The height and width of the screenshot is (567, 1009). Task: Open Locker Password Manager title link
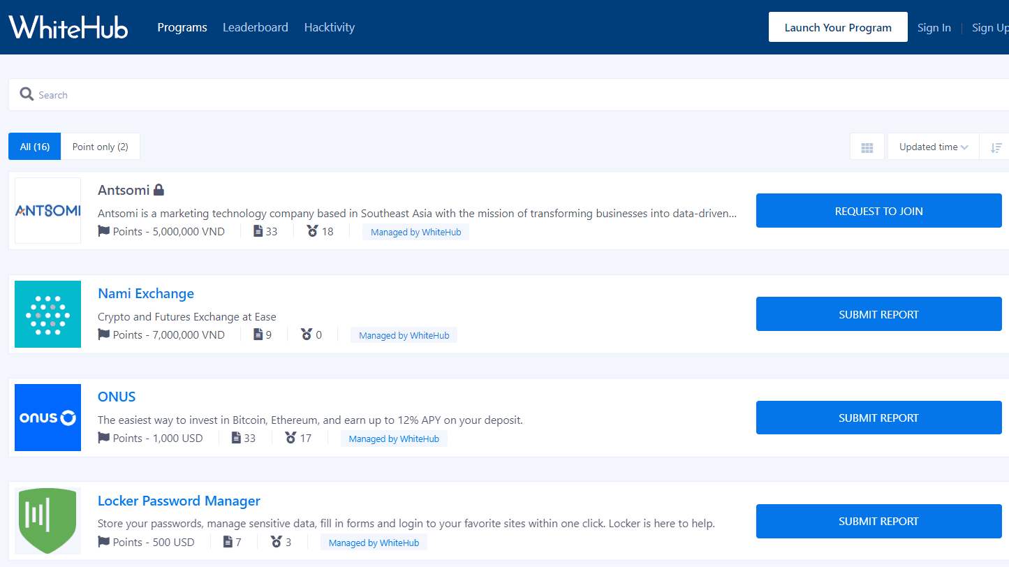click(x=179, y=501)
